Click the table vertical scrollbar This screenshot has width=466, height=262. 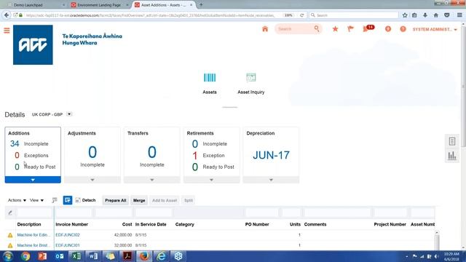coord(437,241)
